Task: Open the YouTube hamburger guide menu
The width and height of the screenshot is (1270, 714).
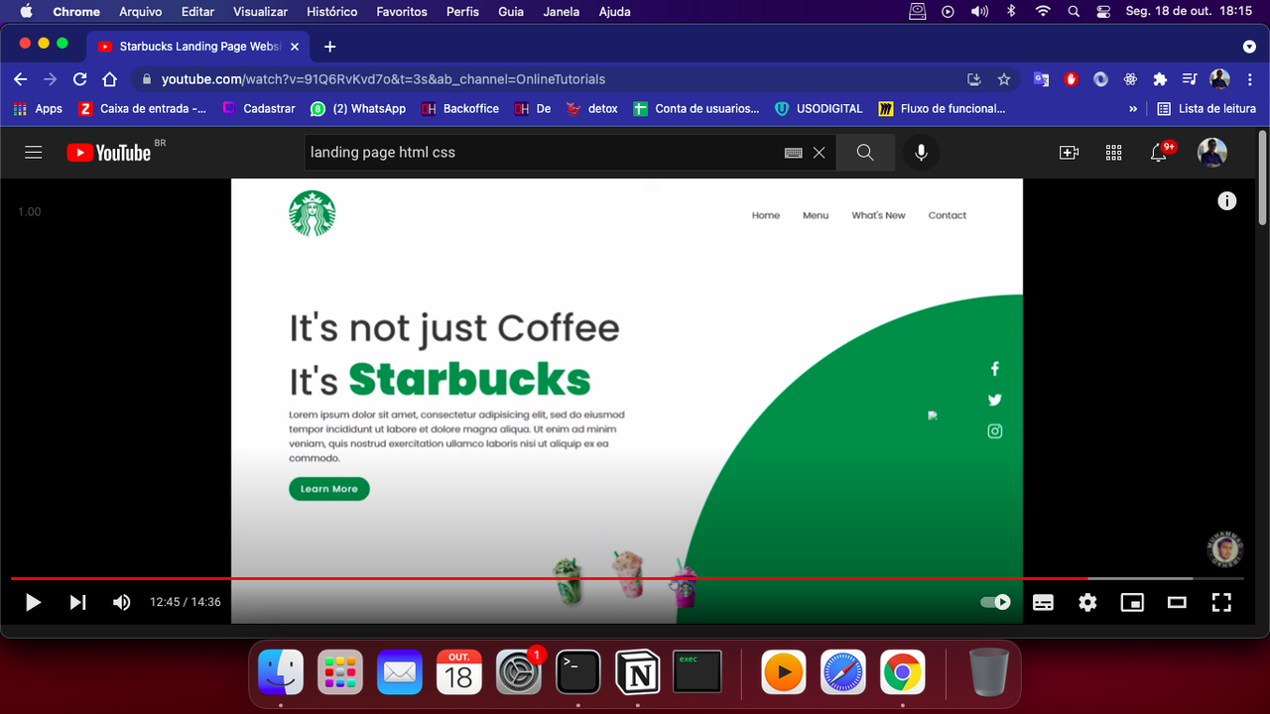Action: (x=34, y=153)
